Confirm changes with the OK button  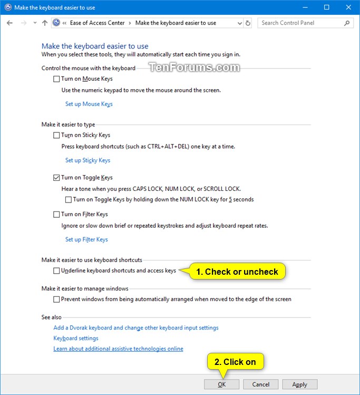[x=221, y=384]
